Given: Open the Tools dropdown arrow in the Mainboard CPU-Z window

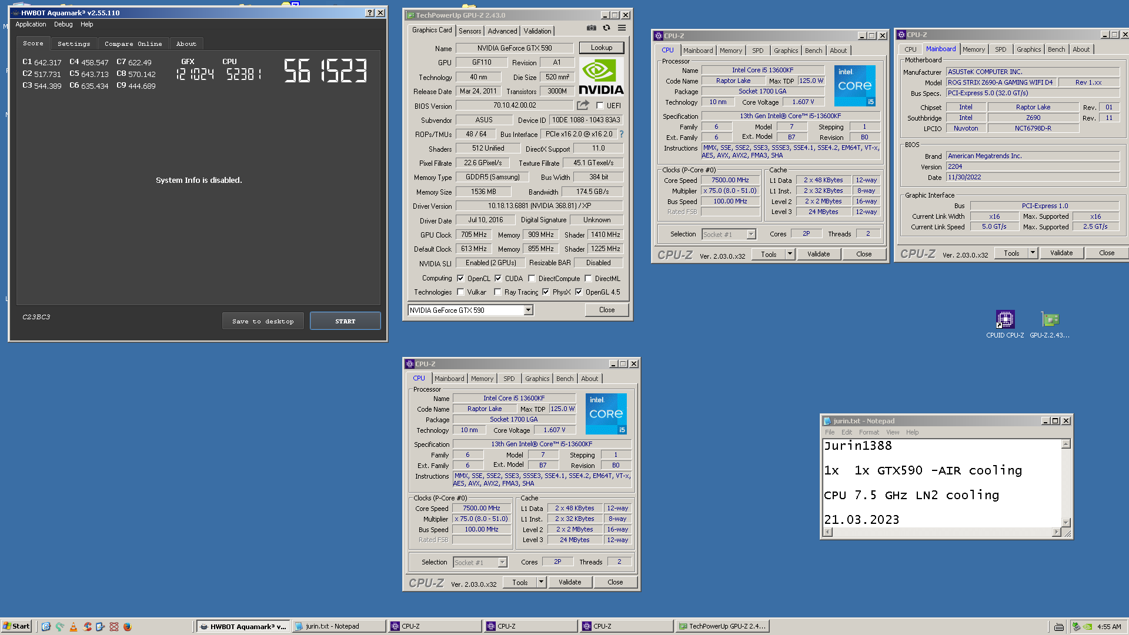Looking at the screenshot, I should click(1033, 253).
